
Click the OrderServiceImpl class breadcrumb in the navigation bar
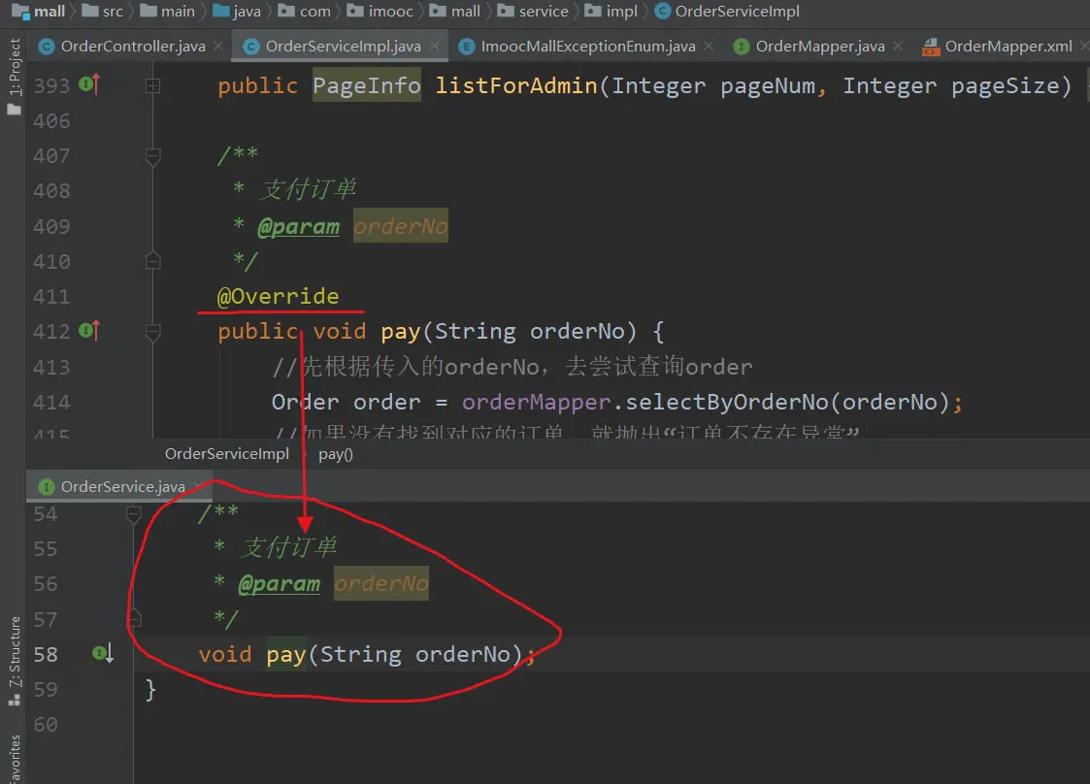727,11
